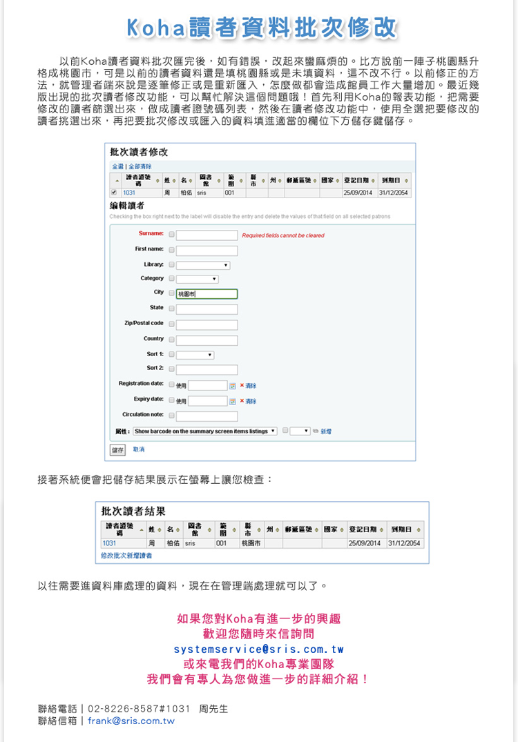
Task: Click the red X clear icon for Registration date
Action: 242,386
